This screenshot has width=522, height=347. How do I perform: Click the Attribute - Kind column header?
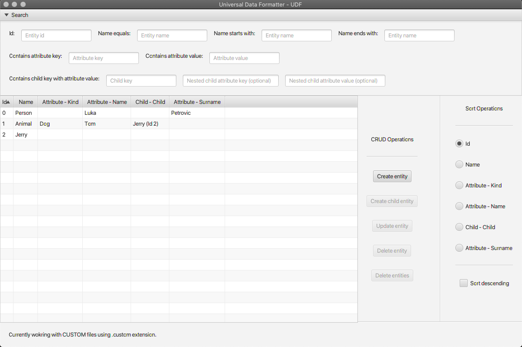(x=60, y=102)
